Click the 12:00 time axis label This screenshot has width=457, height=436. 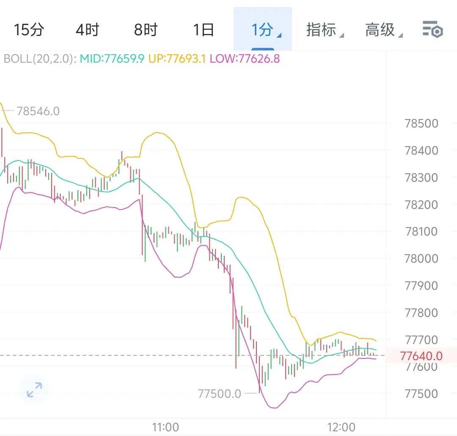[x=341, y=427]
